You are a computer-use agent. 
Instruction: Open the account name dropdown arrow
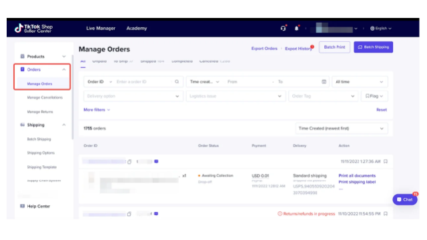click(x=356, y=28)
